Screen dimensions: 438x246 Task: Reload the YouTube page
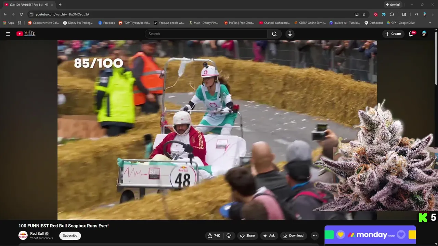click(x=21, y=14)
